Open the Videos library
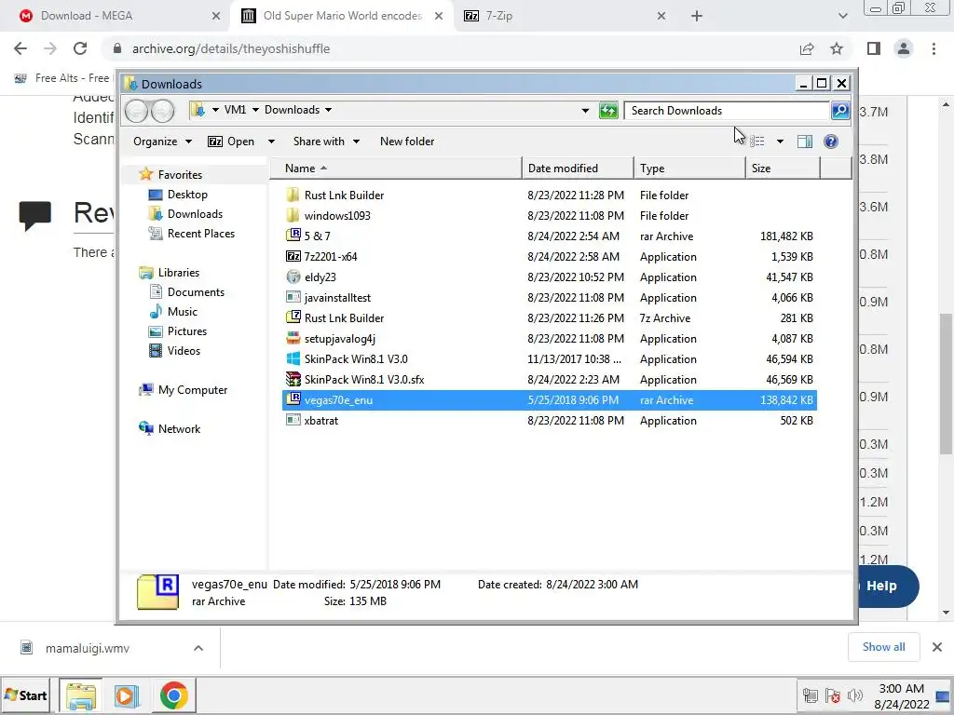 tap(184, 350)
